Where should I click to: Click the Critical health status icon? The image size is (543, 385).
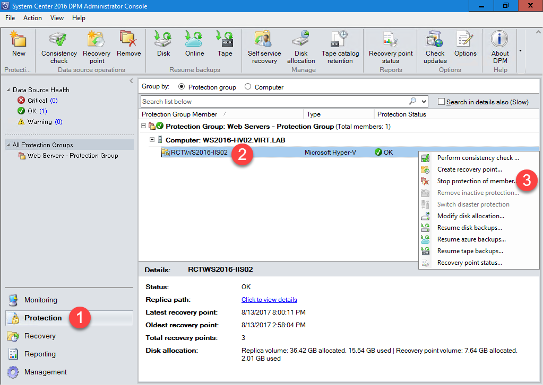[x=21, y=100]
